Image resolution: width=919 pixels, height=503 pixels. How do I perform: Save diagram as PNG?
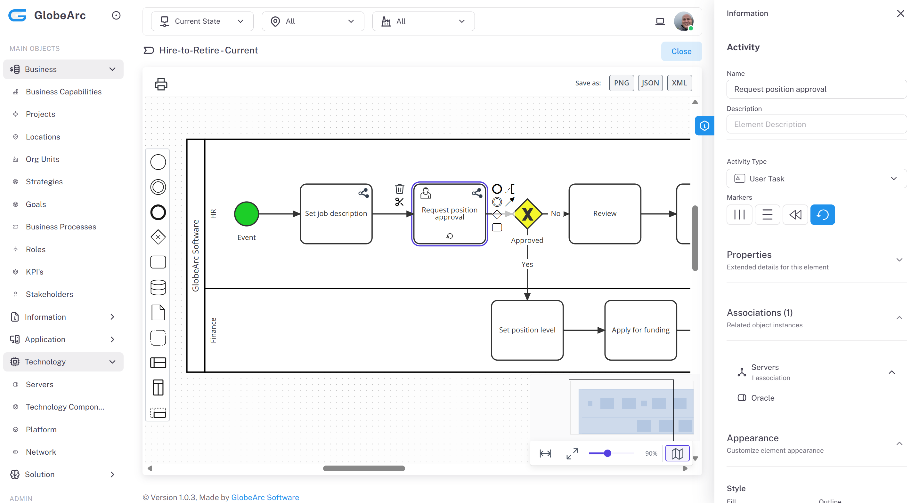point(621,83)
